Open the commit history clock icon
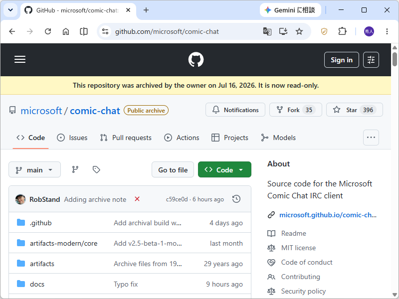 tap(236, 199)
